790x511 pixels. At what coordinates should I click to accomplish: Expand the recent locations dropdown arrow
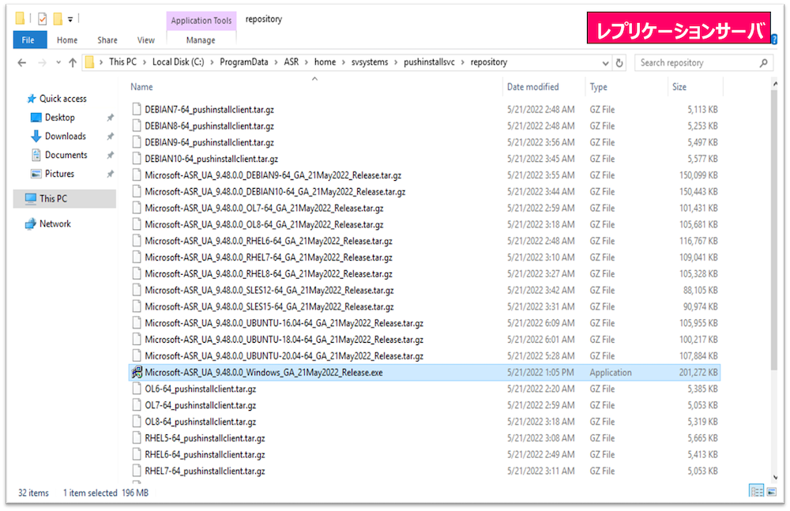coord(58,62)
